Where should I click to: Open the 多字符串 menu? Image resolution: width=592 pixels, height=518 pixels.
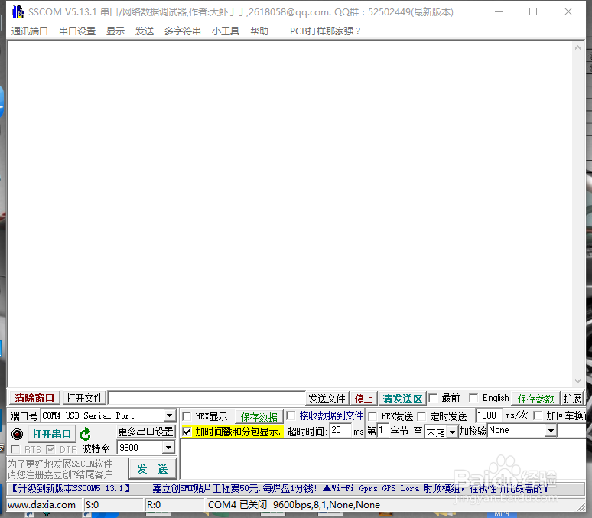pyautogui.click(x=182, y=31)
